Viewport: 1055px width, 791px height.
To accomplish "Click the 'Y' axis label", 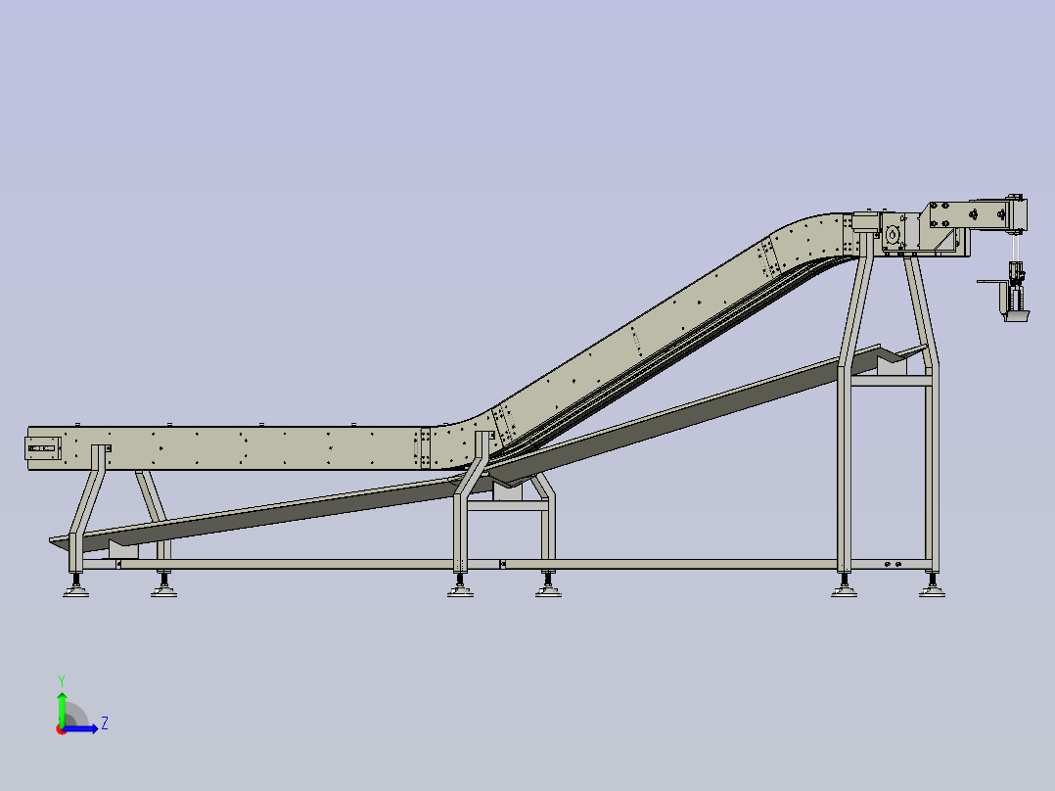I will pyautogui.click(x=62, y=680).
